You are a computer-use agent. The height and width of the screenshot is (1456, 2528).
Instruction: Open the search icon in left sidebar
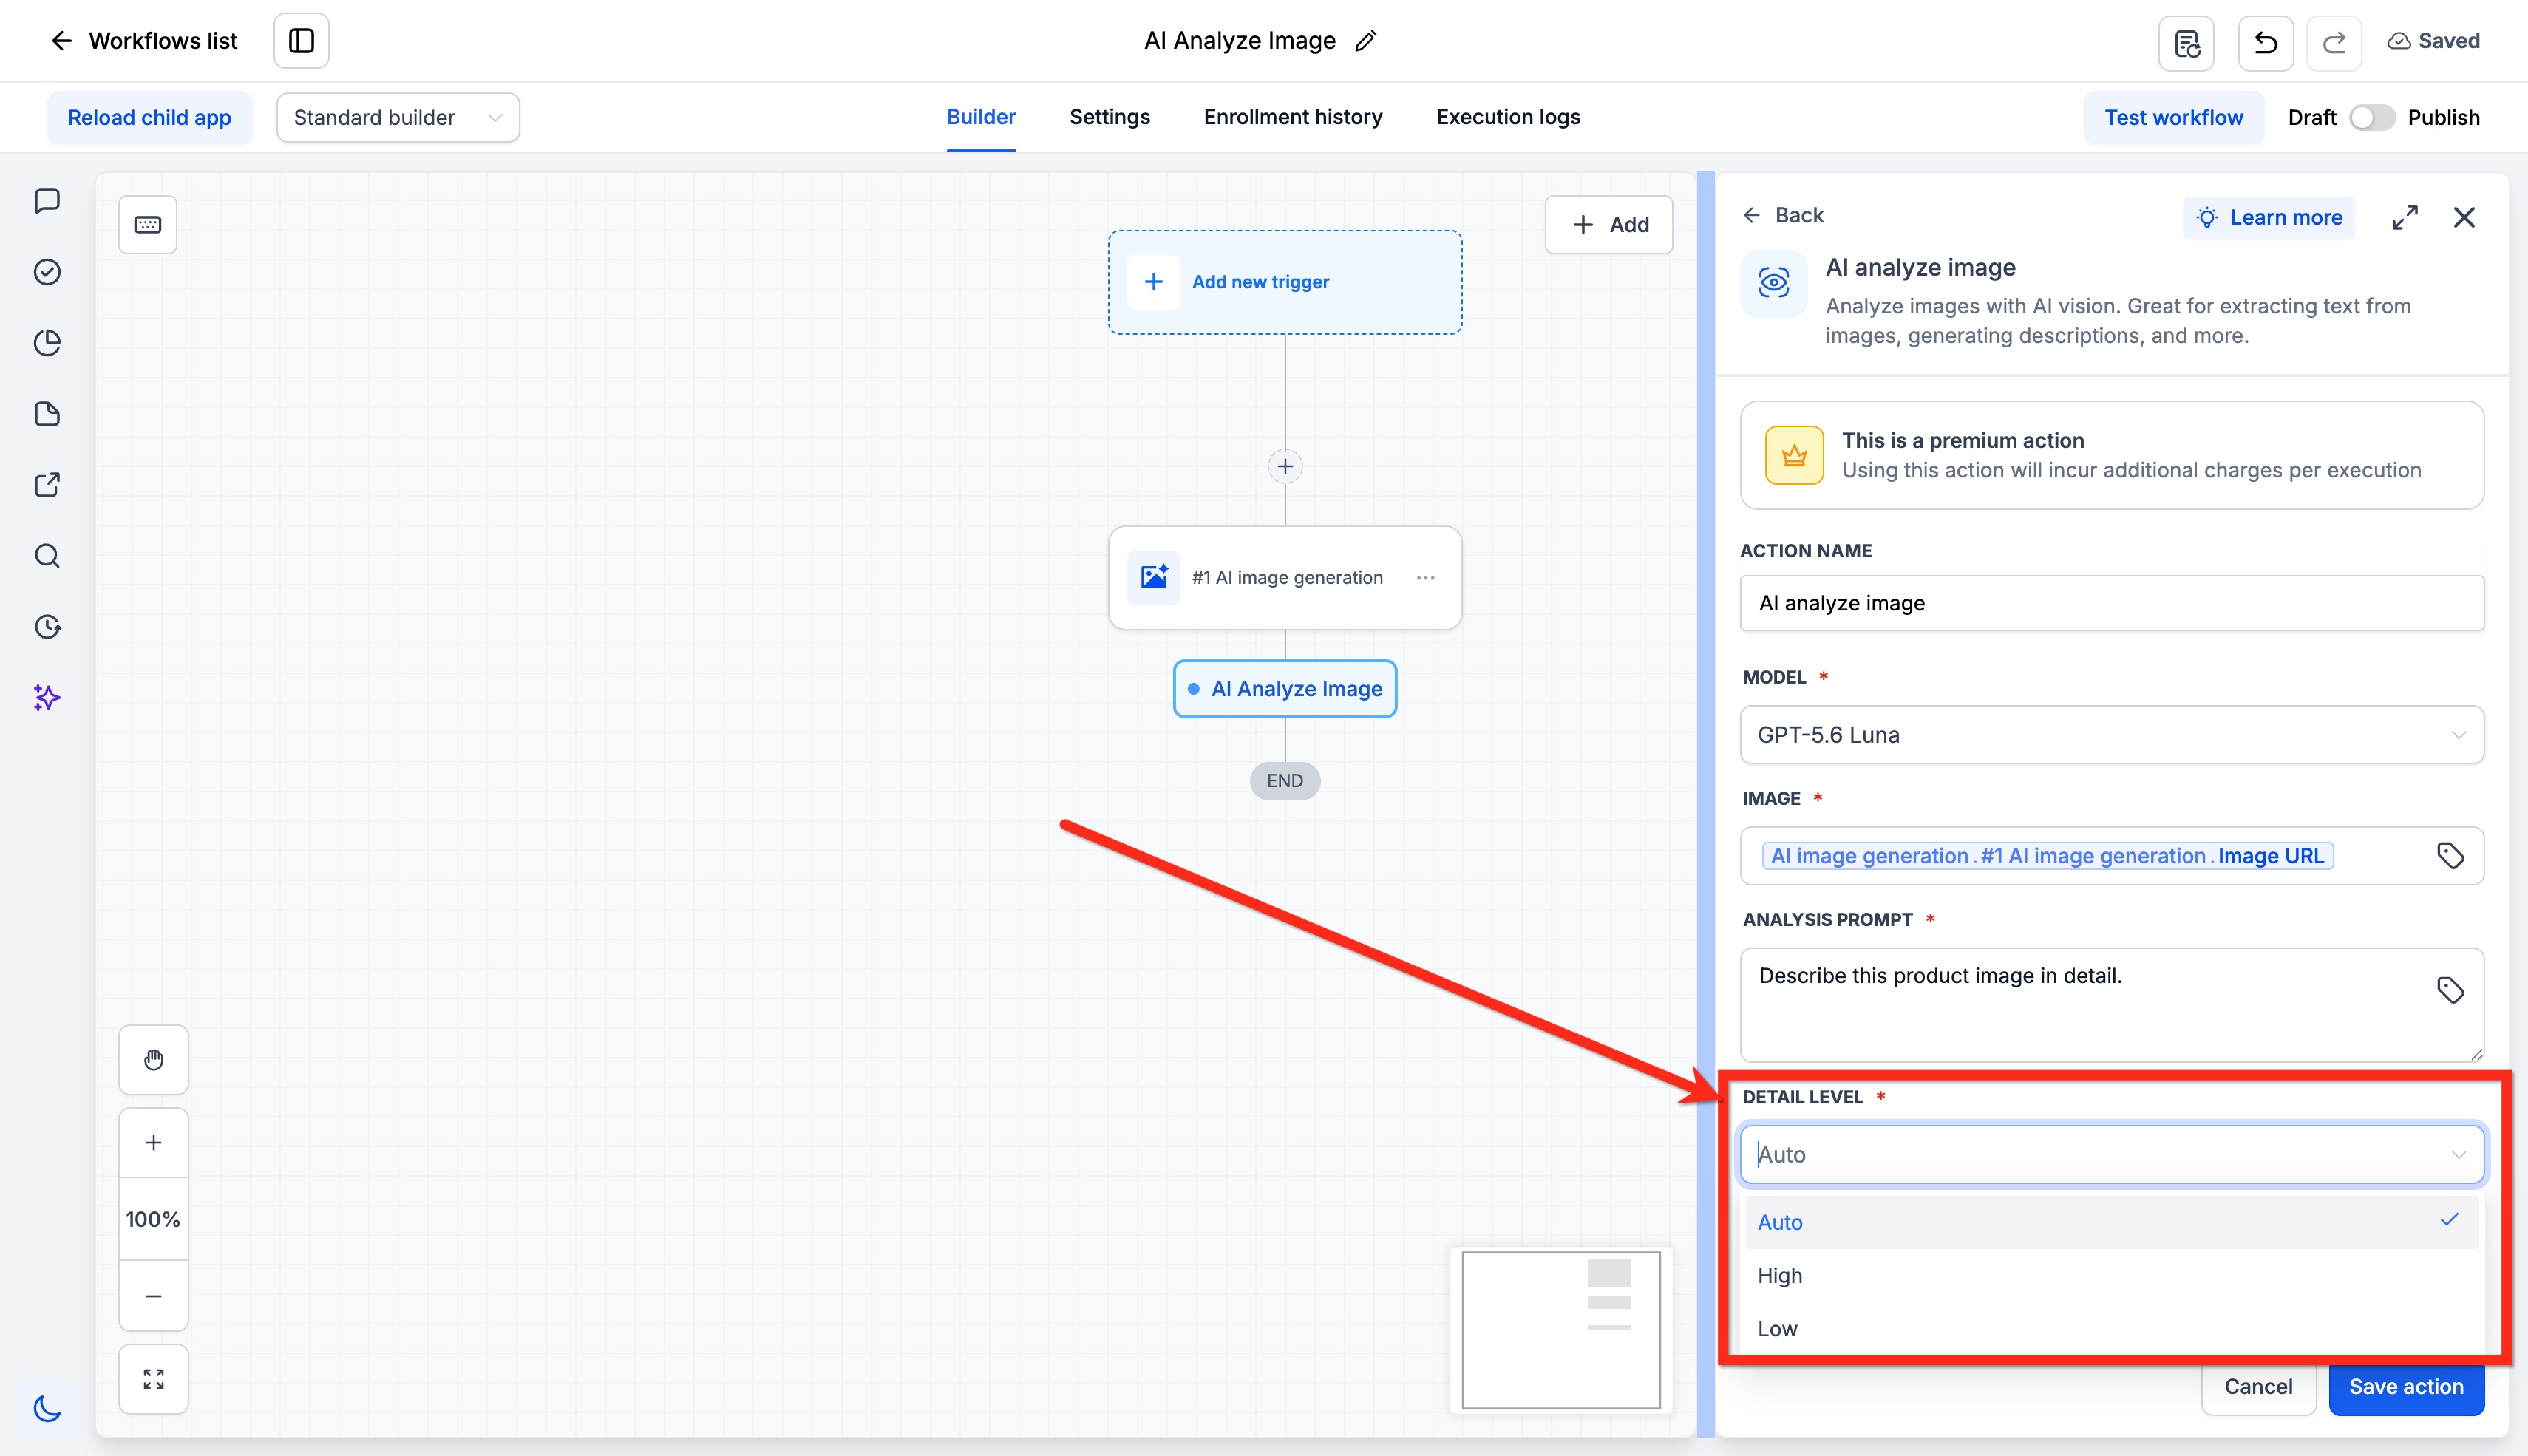tap(47, 556)
